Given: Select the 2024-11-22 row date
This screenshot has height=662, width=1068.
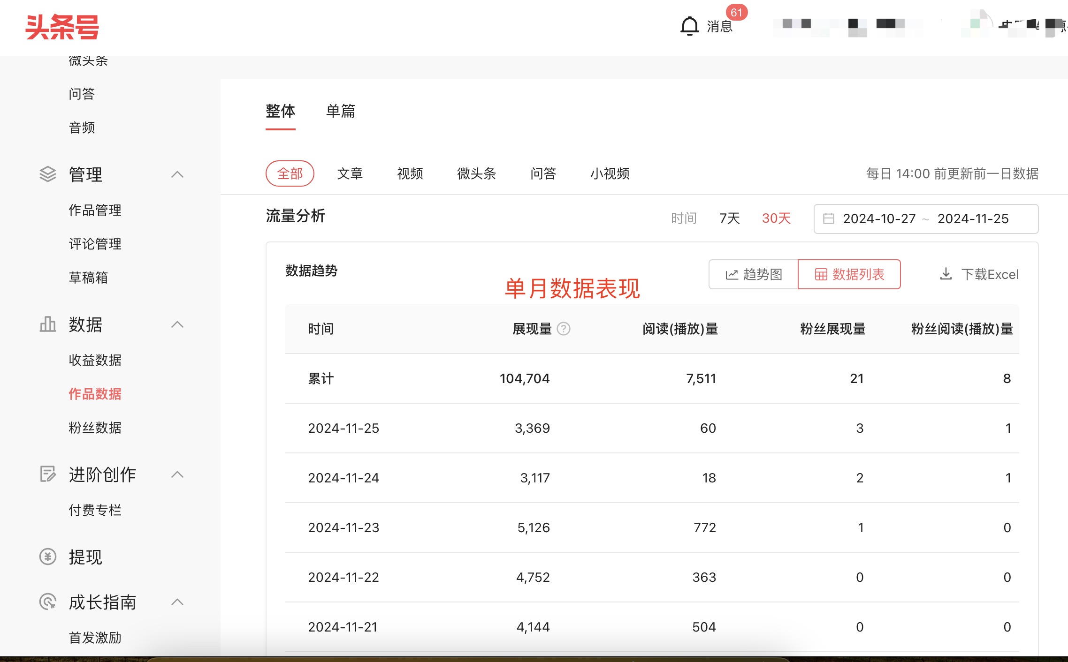Looking at the screenshot, I should pos(343,577).
